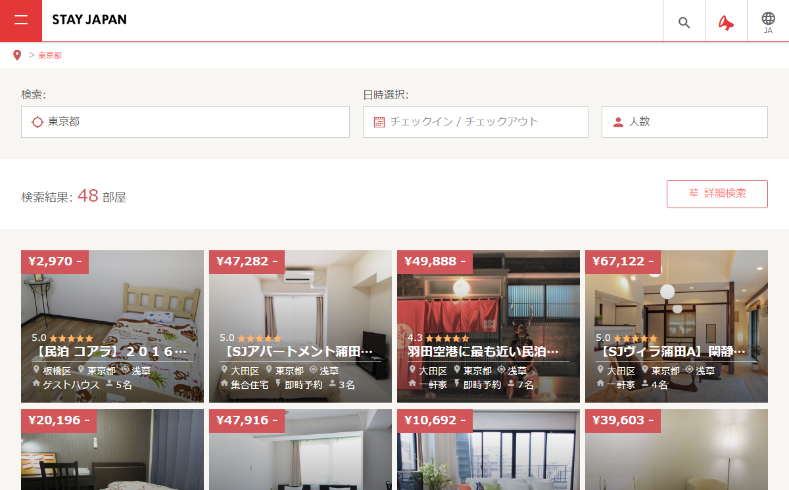Open the チェックイン / チェックアウト date picker
Screen dimensions: 789x490
[475, 122]
